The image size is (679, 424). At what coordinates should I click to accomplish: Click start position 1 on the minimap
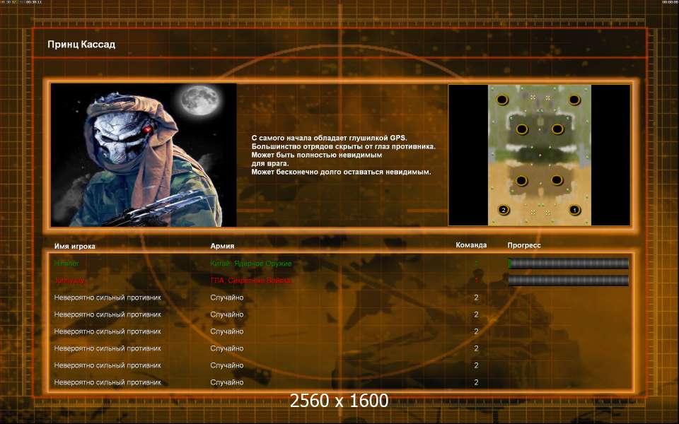pos(574,210)
